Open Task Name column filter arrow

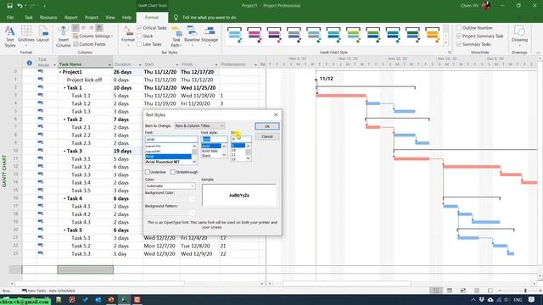click(109, 64)
